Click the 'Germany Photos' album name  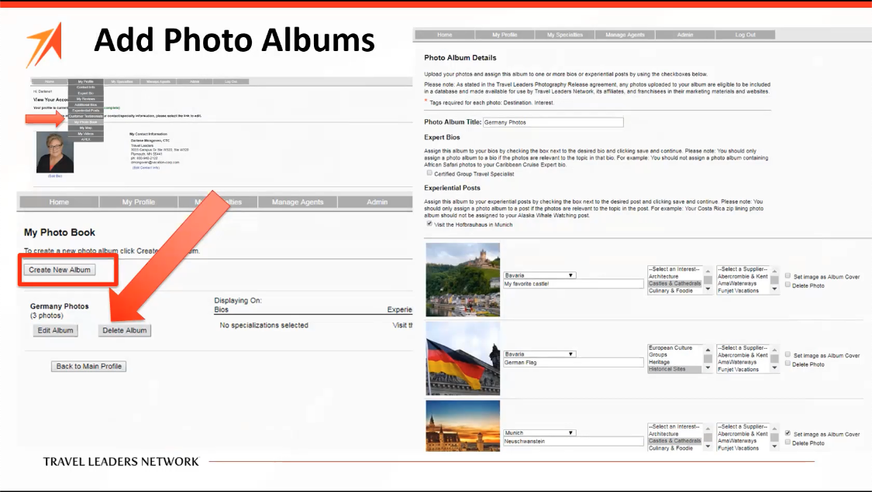pos(60,306)
